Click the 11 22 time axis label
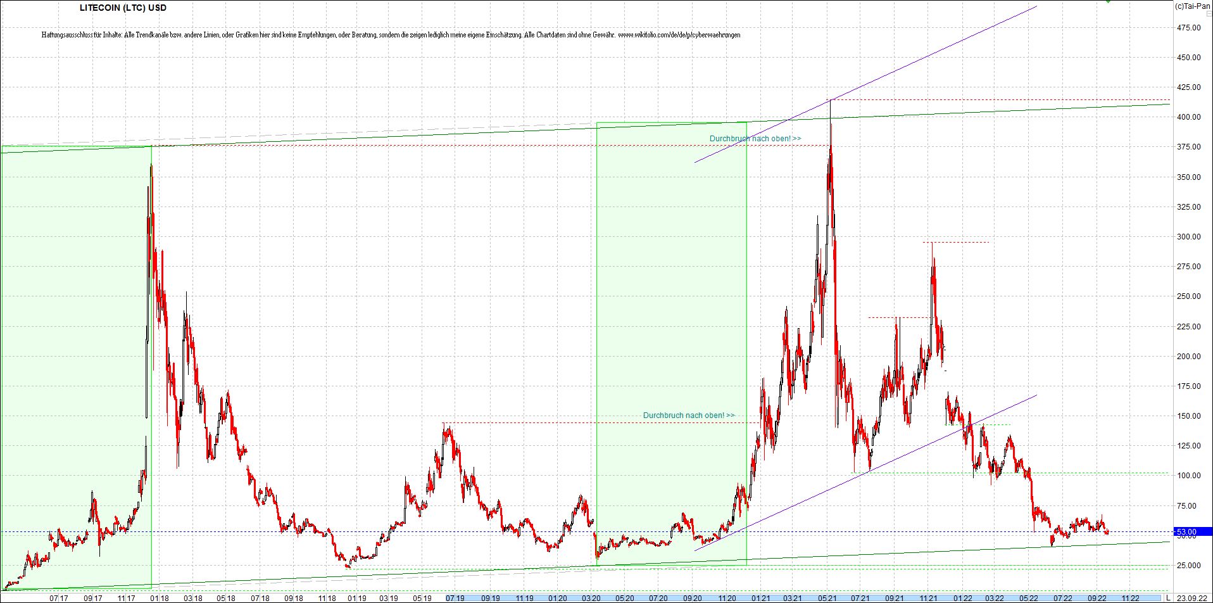This screenshot has height=603, width=1213. 1131,599
